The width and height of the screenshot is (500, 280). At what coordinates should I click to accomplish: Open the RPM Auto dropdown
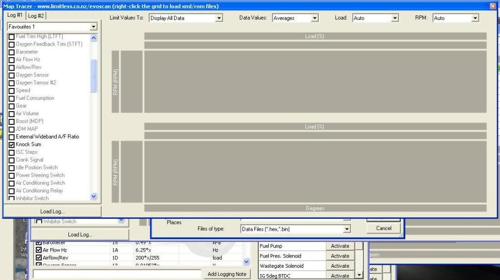click(x=475, y=18)
